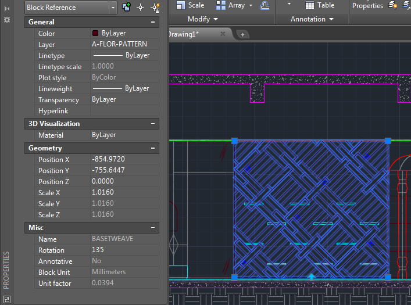
Task: Click the empty Hyperlink field
Action: point(124,110)
